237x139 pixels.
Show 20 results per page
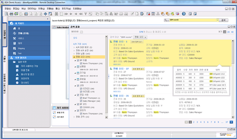pyautogui.click(x=229, y=32)
